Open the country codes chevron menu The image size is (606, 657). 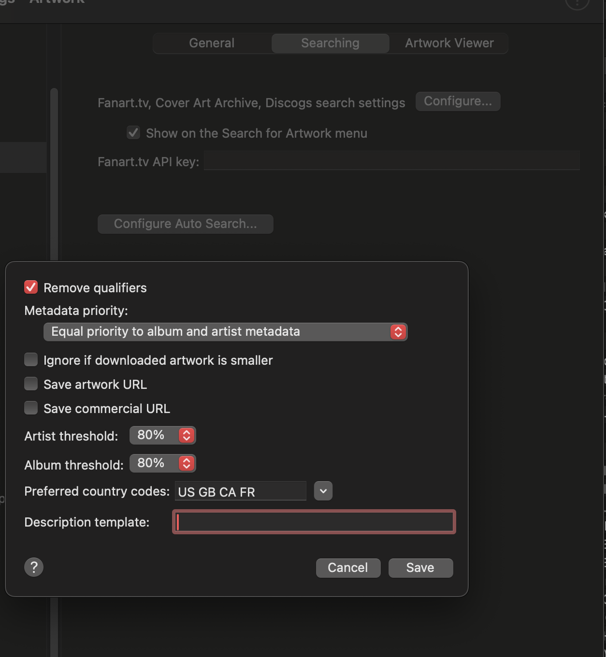(323, 491)
